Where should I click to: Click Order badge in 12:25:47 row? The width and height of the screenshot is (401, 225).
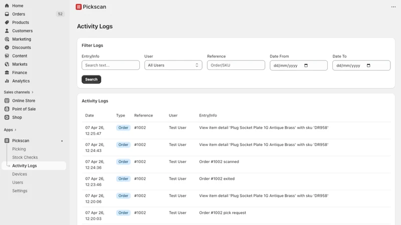point(123,127)
